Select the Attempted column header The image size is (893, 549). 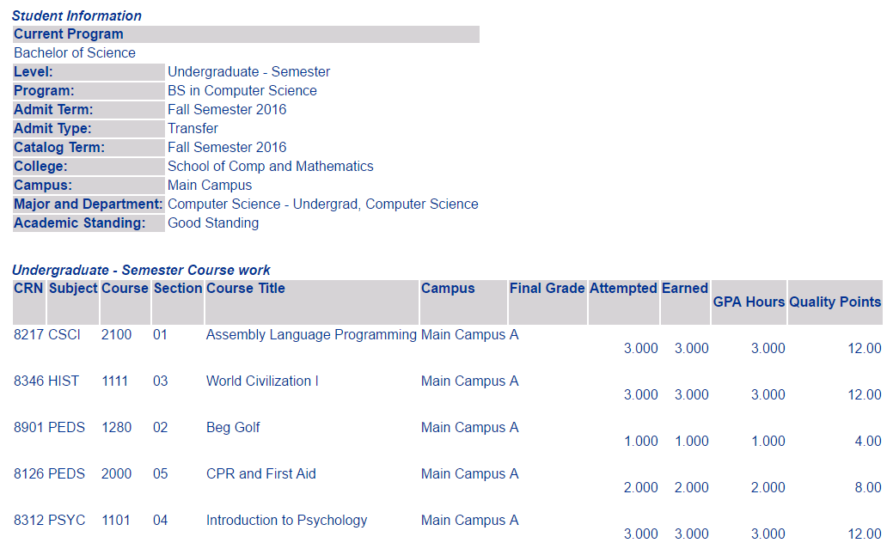pyautogui.click(x=624, y=288)
